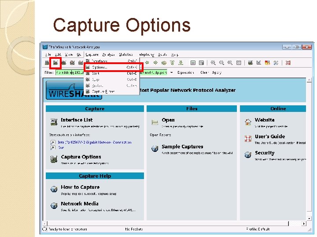Click the zoom 100% toolbar icon

coord(230,63)
